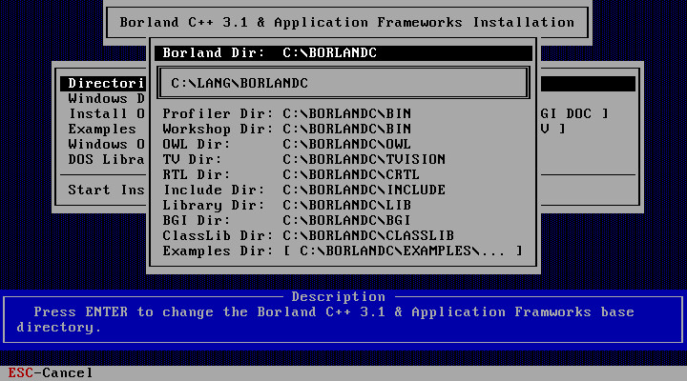Click the 'GI DOC ]' value at right
The width and height of the screenshot is (687, 381).
(574, 113)
